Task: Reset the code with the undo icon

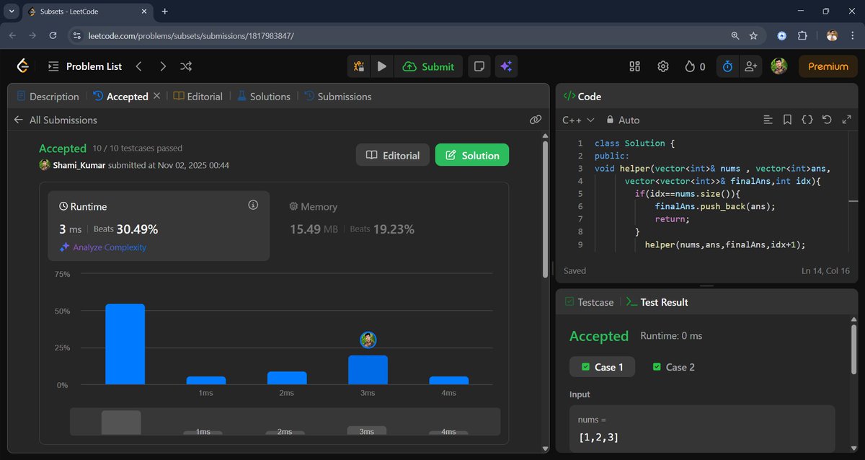Action: coord(826,119)
